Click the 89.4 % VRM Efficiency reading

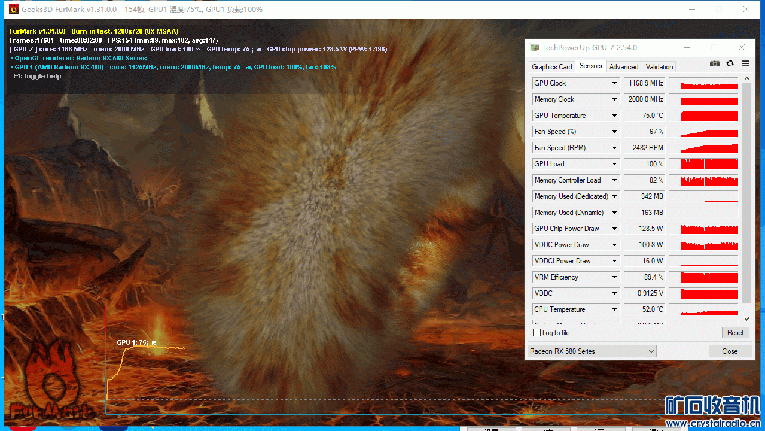pos(645,277)
